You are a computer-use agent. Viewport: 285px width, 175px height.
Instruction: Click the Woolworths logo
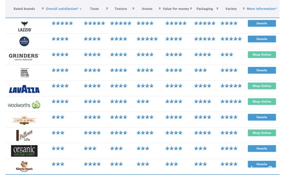tap(24, 104)
